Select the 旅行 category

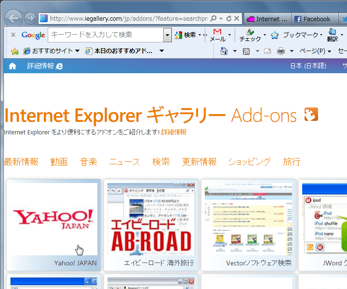(292, 162)
